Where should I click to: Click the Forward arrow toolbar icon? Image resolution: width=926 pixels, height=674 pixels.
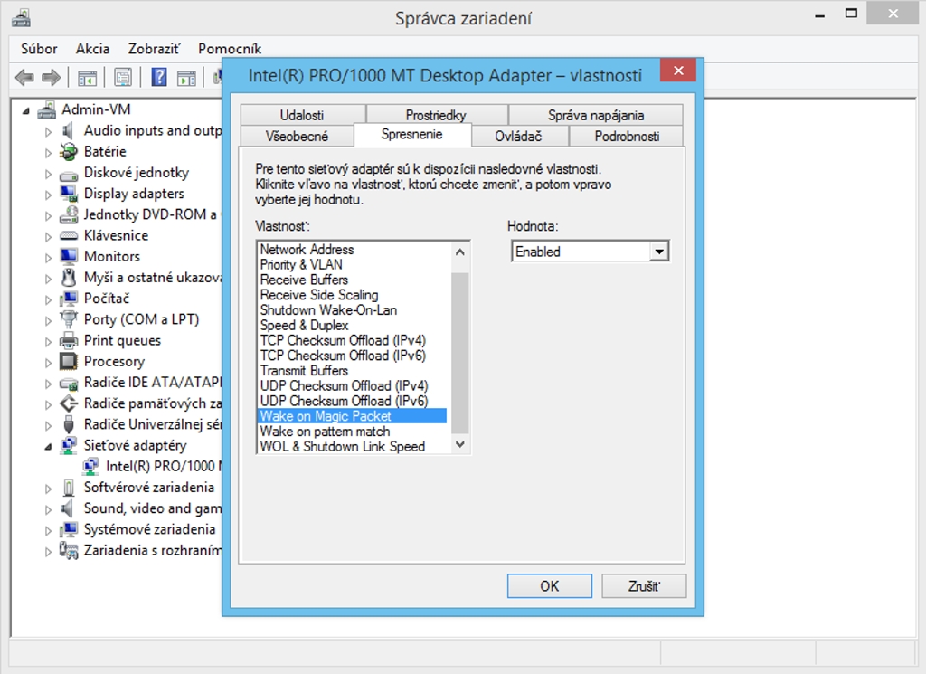coord(52,78)
